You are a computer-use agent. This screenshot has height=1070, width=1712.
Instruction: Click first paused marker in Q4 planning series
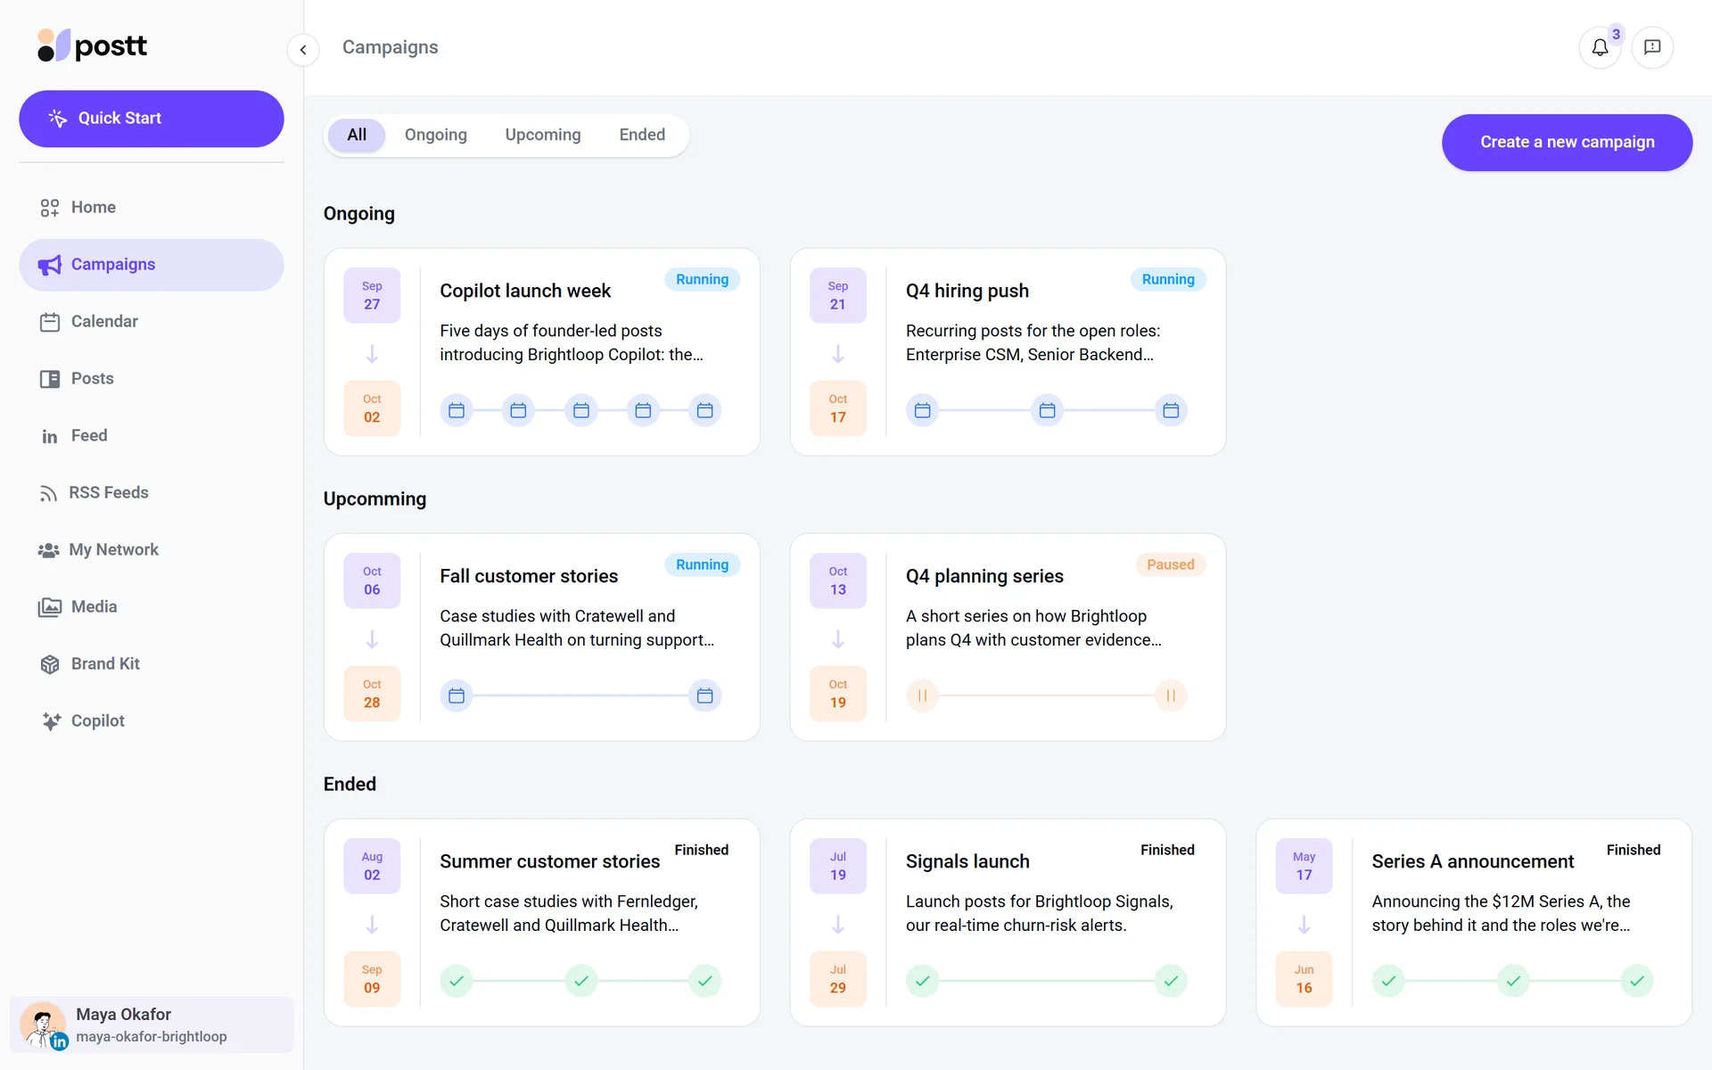pos(923,695)
